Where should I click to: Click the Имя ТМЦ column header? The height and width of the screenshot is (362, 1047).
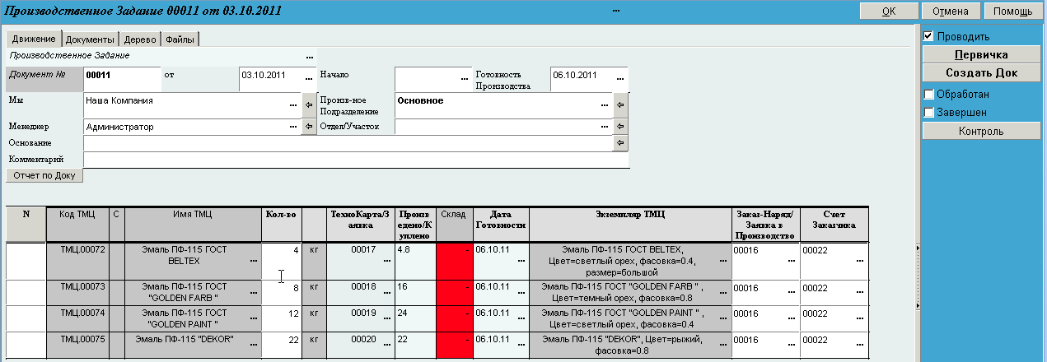click(x=193, y=224)
